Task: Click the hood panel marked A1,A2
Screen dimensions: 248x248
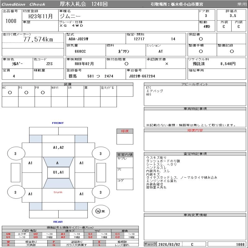Action: click(x=58, y=148)
